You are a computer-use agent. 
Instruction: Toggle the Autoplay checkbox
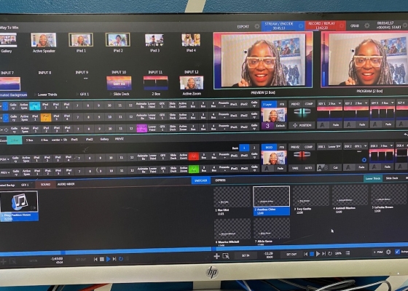click(x=397, y=252)
